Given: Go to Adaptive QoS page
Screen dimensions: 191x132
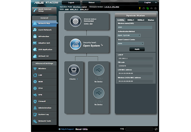Looking at the screenshot, I should pos(44,43).
